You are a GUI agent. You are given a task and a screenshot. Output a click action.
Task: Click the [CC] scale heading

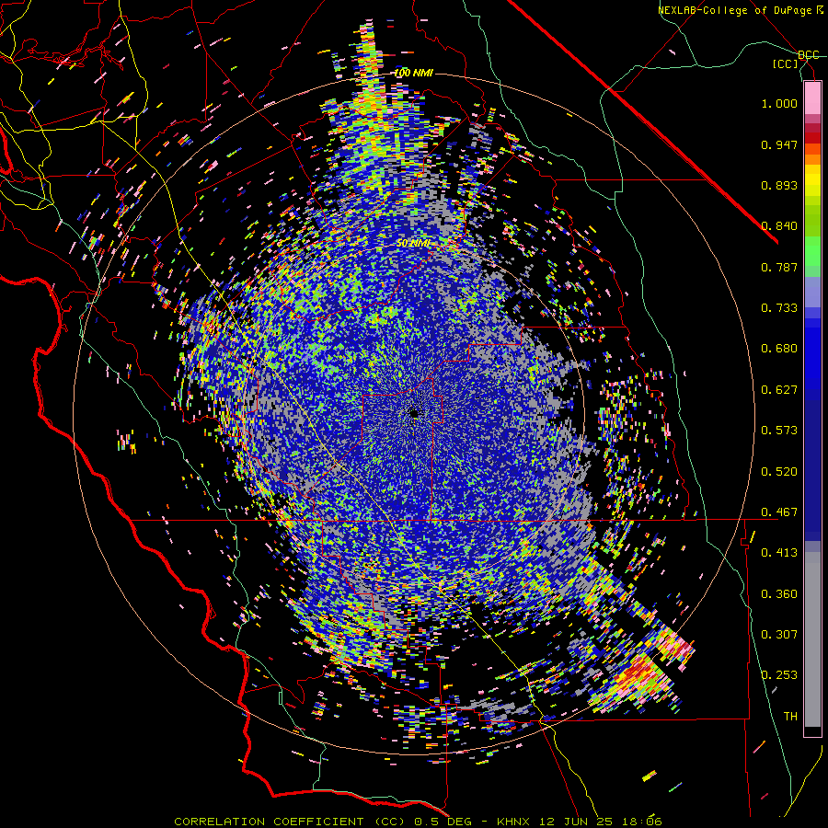click(786, 63)
